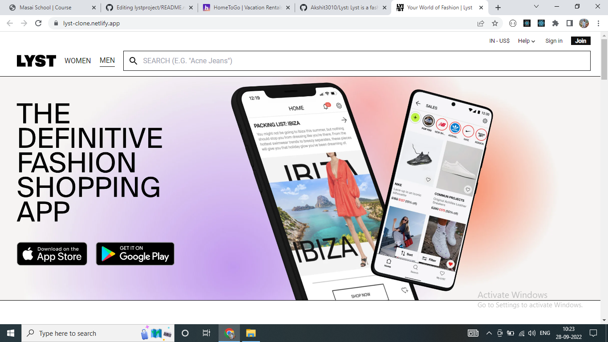This screenshot has height=342, width=608.
Task: Open File Explorer on taskbar
Action: (x=251, y=333)
